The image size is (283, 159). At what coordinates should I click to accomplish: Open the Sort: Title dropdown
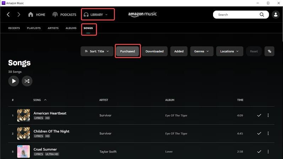[97, 51]
